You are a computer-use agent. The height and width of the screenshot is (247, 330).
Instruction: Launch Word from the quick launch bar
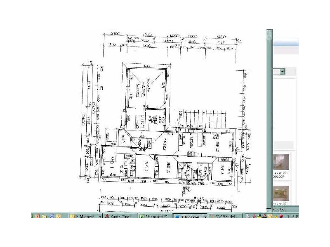pos(51,216)
